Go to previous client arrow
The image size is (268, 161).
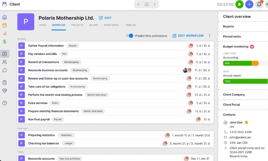pos(138,4)
